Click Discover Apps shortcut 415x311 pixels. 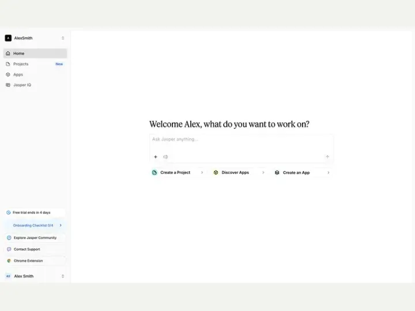tap(239, 172)
